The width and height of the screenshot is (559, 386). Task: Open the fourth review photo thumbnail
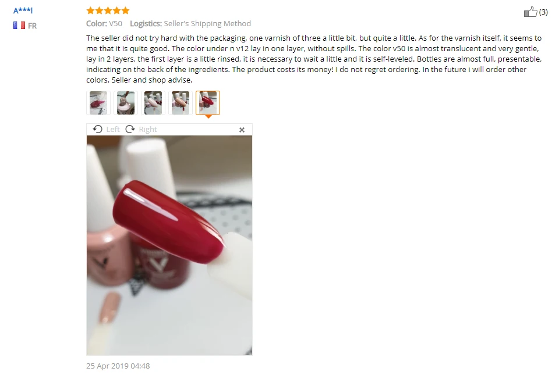[x=181, y=103]
